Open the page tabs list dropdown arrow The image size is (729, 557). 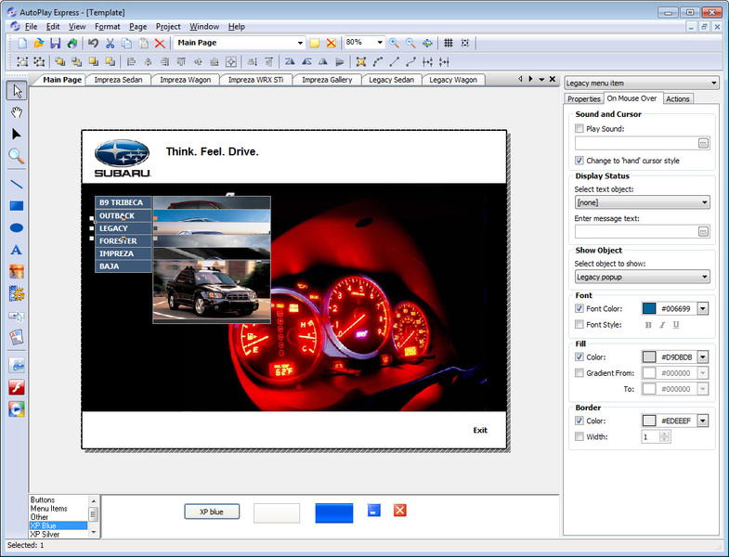click(541, 80)
